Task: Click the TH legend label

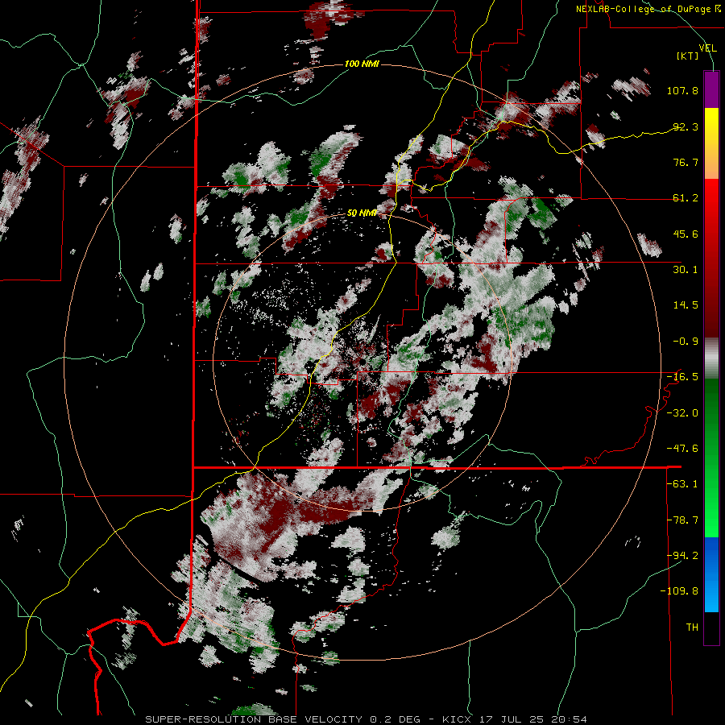Action: tap(692, 628)
